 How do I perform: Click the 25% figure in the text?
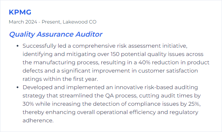point(194,104)
